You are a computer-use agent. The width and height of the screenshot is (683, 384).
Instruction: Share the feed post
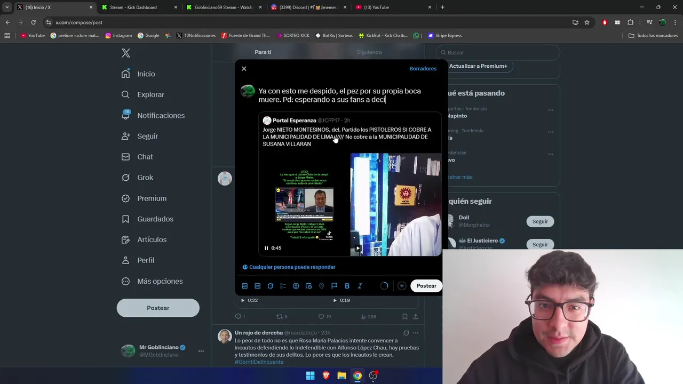click(416, 316)
